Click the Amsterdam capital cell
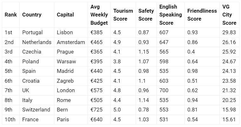This screenshot has height=127, width=241. coord(71,42)
